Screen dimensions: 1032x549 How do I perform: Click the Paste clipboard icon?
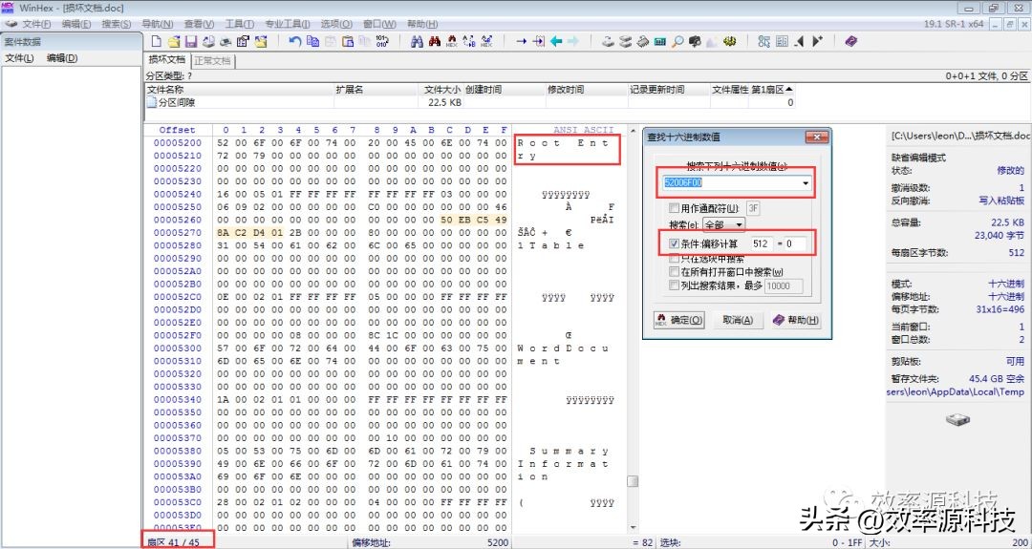[348, 41]
